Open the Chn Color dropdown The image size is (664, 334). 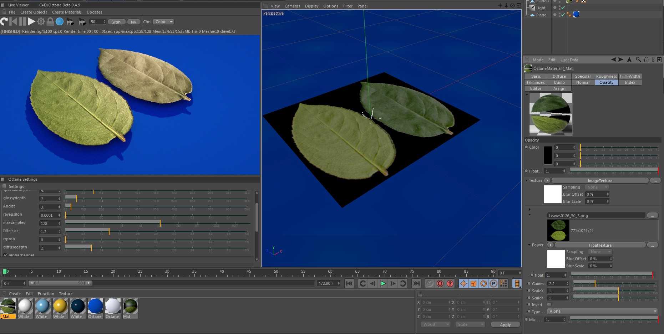click(163, 22)
